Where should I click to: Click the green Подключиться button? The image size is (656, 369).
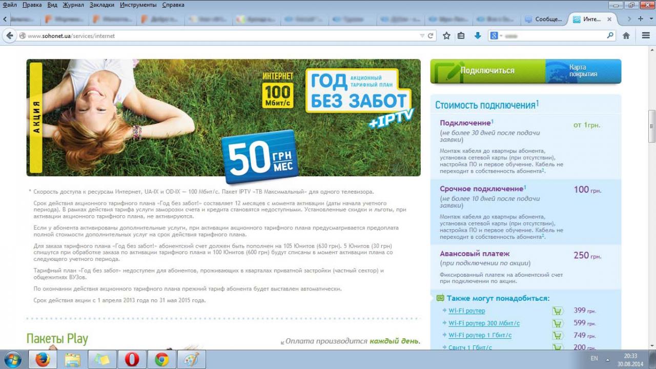[487, 71]
